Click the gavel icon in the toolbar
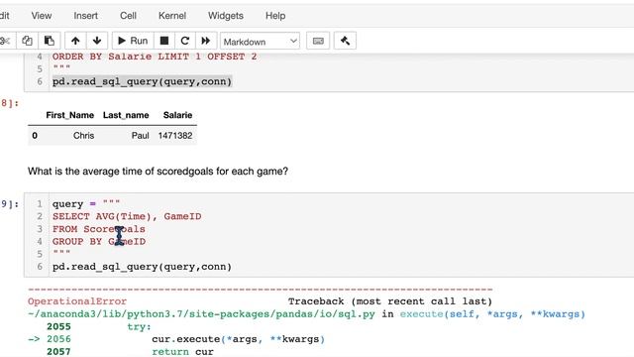The width and height of the screenshot is (634, 357). click(345, 41)
